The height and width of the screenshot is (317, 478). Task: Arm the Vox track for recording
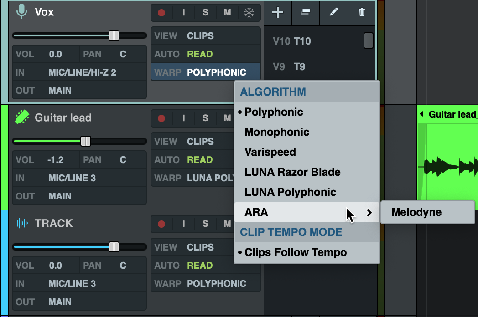click(161, 13)
